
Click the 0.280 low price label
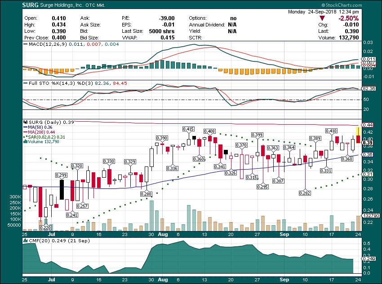[146, 194]
